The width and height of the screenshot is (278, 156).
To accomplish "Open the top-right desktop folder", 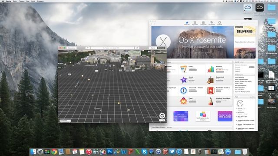I will click(271, 8).
